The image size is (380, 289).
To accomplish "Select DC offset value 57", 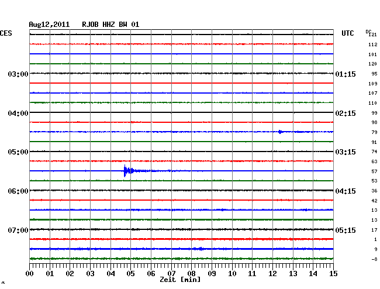I will tap(374, 171).
